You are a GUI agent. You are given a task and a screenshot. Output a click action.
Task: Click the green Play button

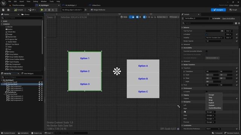(42, 10)
